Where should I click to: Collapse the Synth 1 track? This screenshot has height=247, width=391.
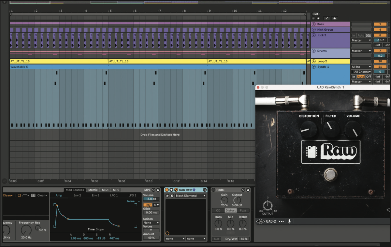coord(314,67)
